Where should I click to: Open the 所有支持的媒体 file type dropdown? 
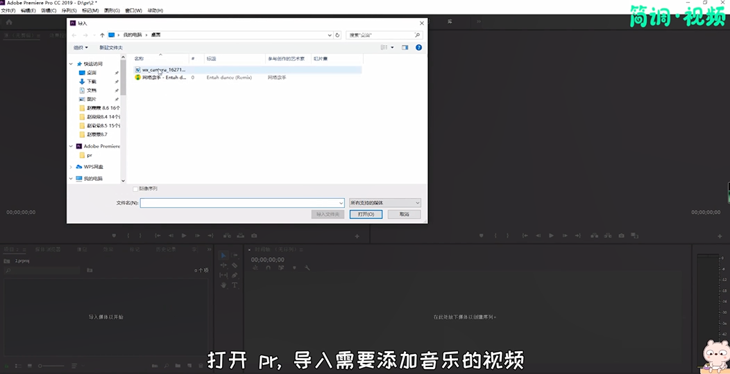point(384,203)
